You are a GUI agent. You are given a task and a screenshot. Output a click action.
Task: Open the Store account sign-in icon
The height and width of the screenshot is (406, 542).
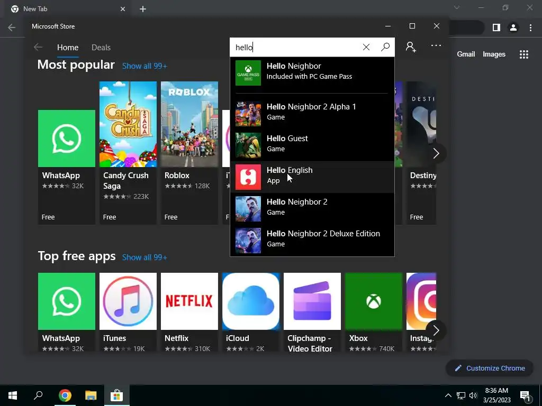411,47
